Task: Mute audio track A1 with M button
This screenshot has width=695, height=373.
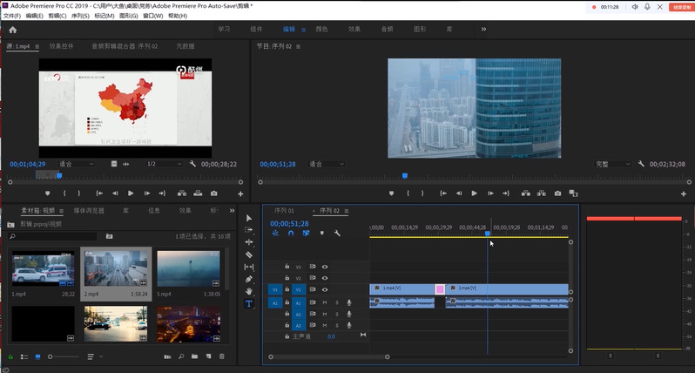Action: 325,302
